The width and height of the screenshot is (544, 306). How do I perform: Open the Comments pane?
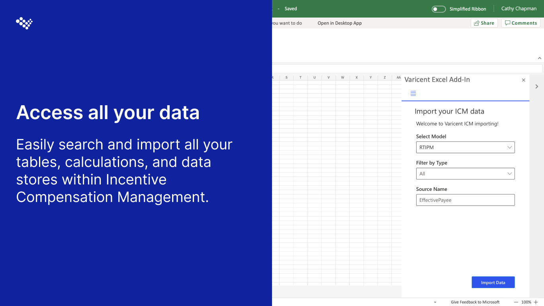point(521,23)
